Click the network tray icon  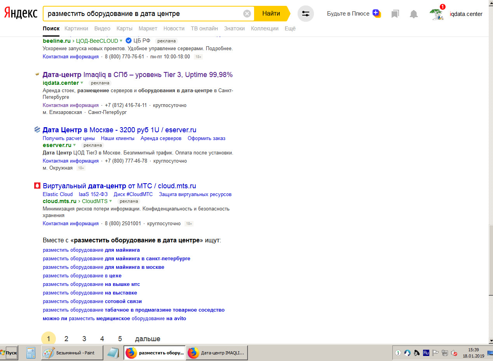pos(444,353)
